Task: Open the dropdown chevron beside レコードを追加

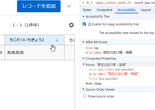Action: coord(69,6)
